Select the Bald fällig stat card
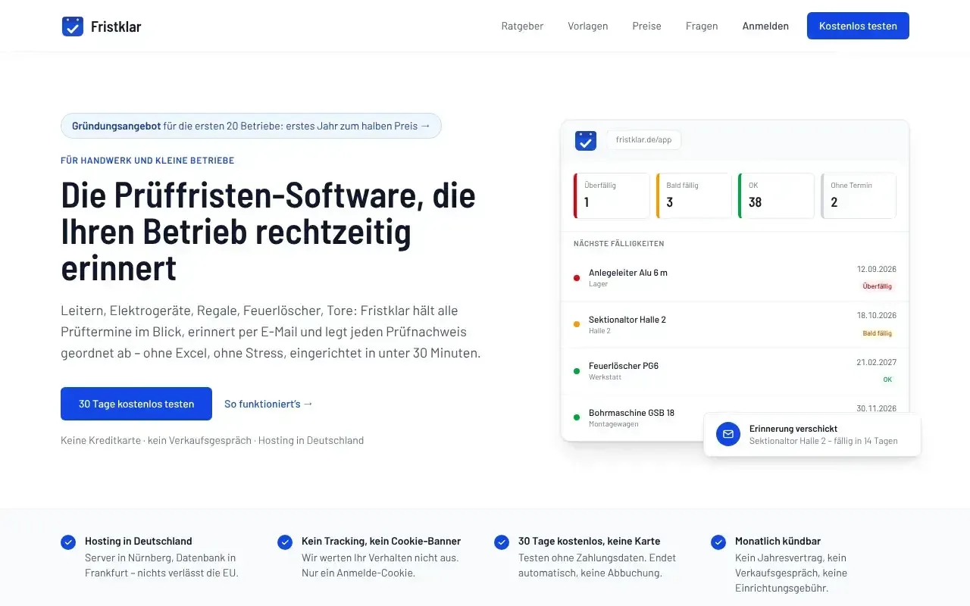 click(694, 196)
